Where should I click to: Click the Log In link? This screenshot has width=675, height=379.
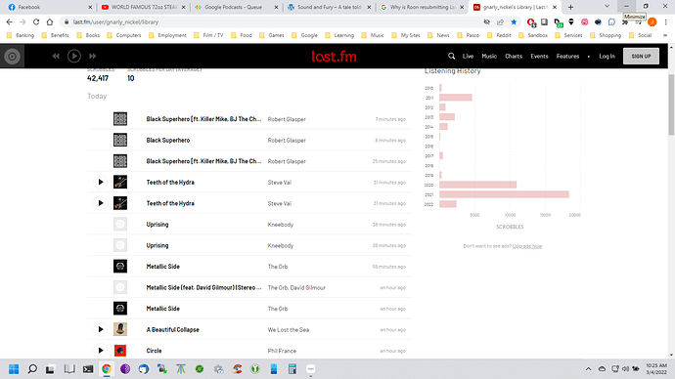click(x=607, y=56)
